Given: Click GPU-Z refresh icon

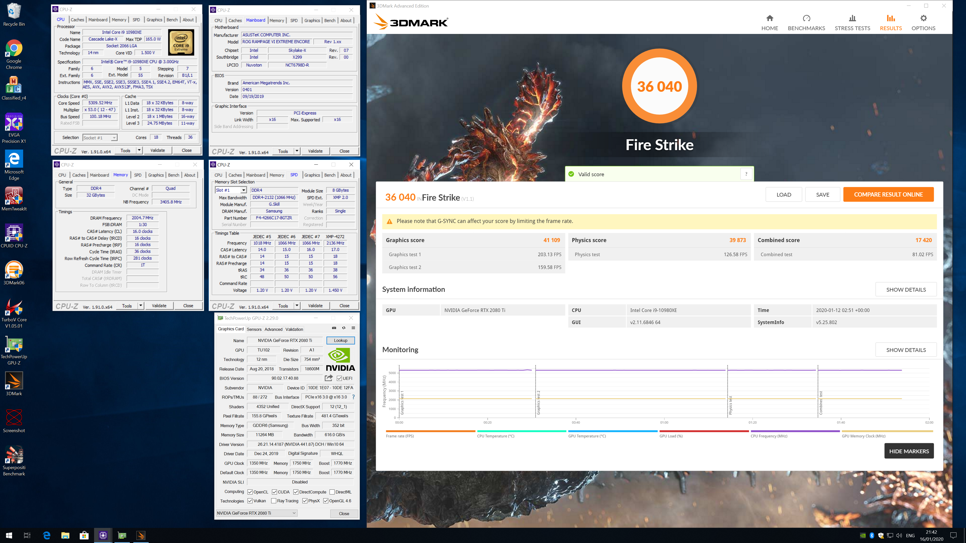Looking at the screenshot, I should pos(343,328).
